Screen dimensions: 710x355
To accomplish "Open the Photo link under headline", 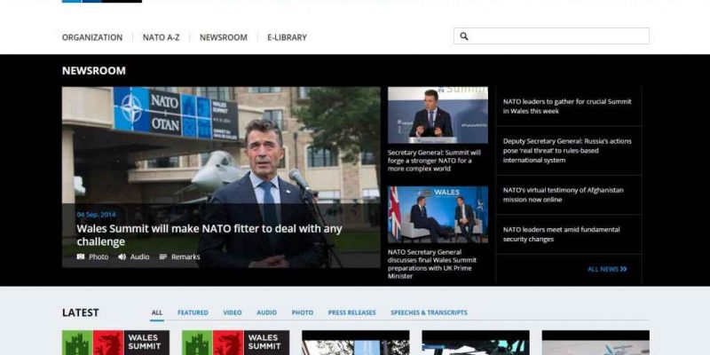I will point(99,256).
